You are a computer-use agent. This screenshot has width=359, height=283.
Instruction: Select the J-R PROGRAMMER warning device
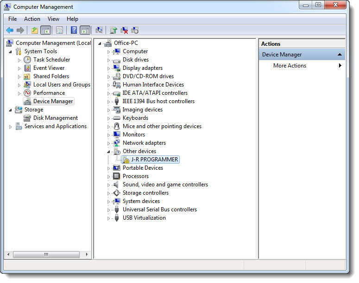tap(154, 160)
